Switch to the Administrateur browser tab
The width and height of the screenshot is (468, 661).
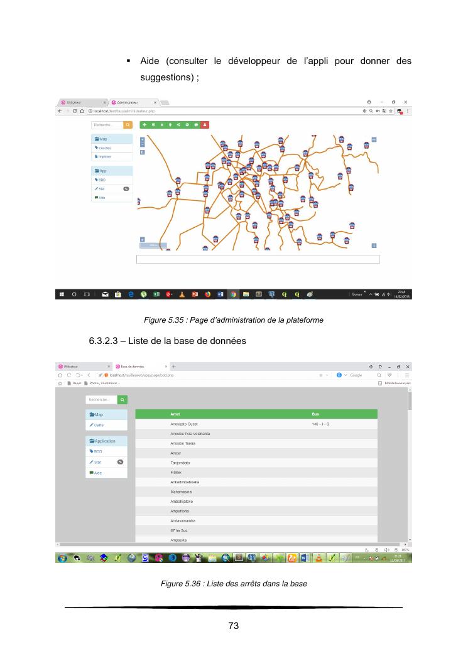131,102
